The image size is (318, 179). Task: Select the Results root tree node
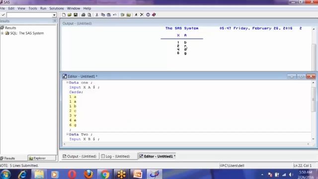[10, 28]
